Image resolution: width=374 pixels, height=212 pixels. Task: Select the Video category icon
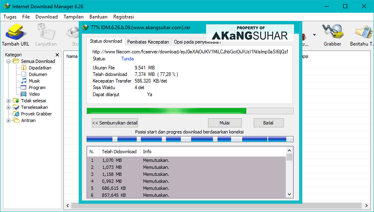23,94
